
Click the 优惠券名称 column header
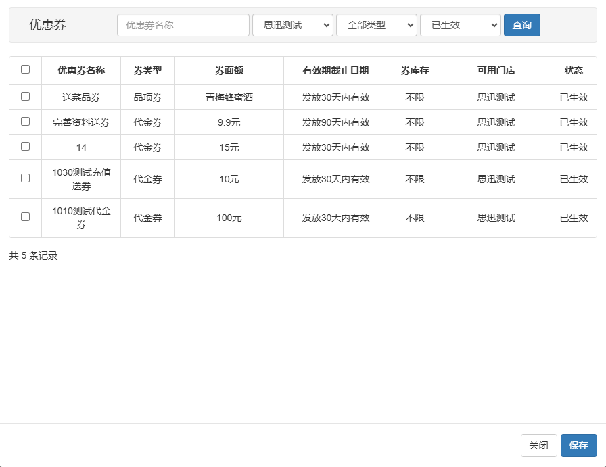coord(81,70)
